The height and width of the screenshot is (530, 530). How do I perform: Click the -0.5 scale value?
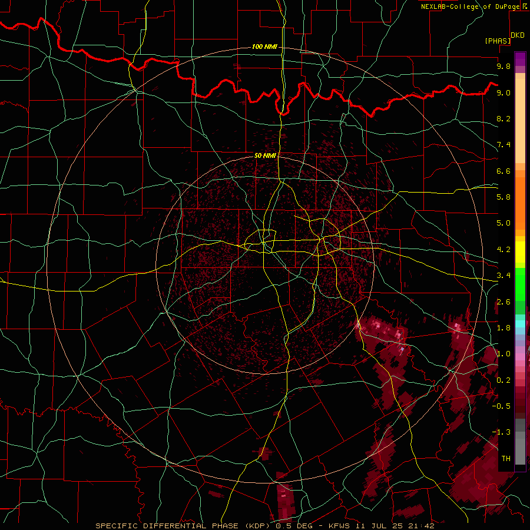coord(501,406)
